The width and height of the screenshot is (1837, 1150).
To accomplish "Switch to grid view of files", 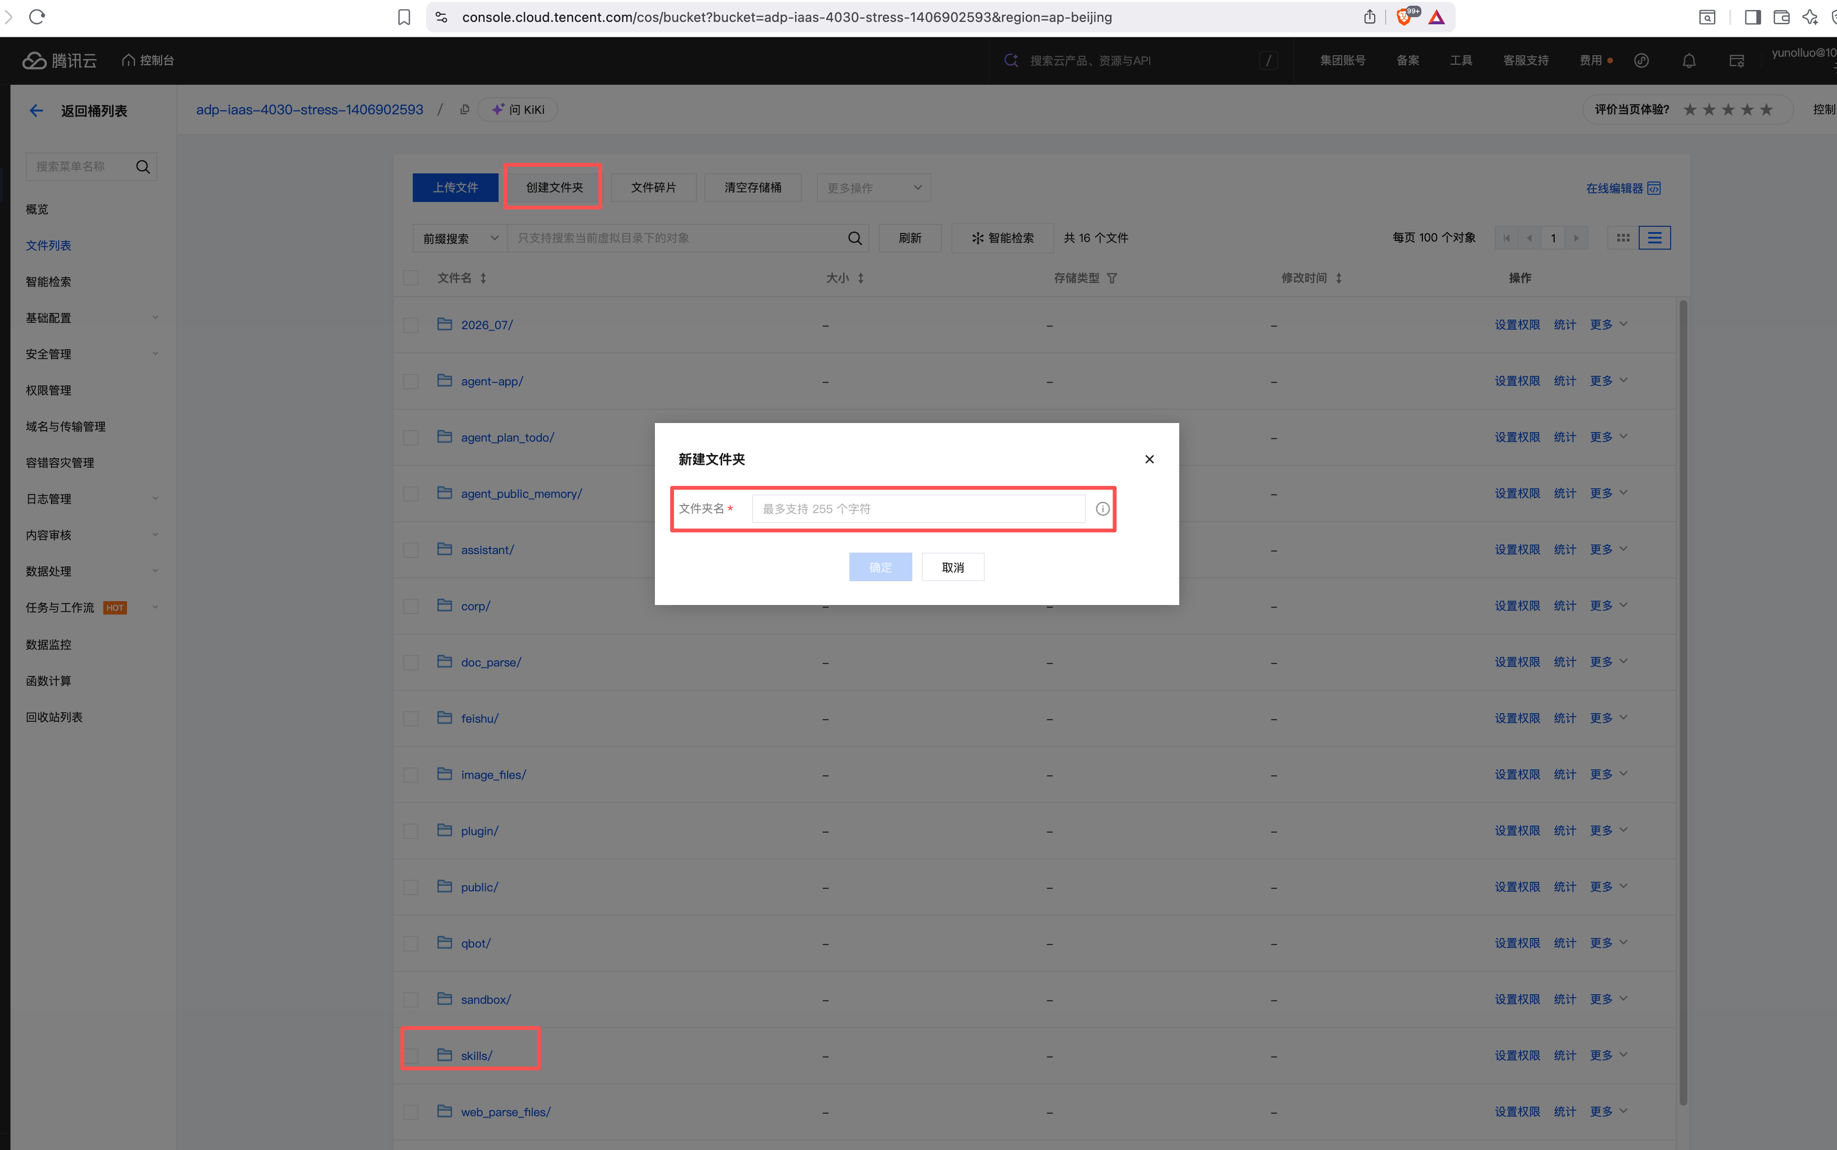I will click(x=1623, y=238).
